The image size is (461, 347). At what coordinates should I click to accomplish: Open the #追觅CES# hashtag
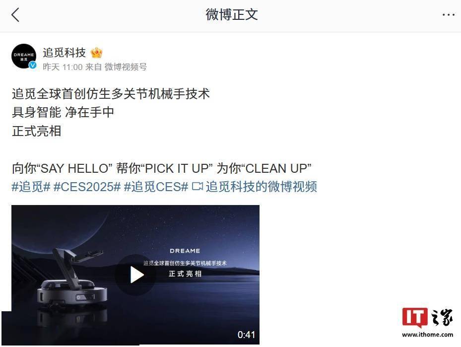point(156,187)
